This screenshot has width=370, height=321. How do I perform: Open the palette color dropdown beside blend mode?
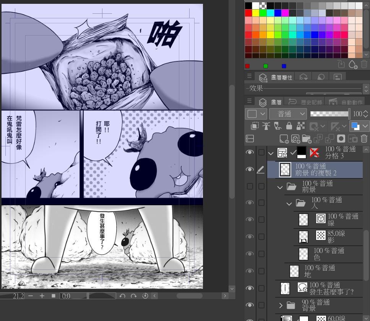[256, 114]
